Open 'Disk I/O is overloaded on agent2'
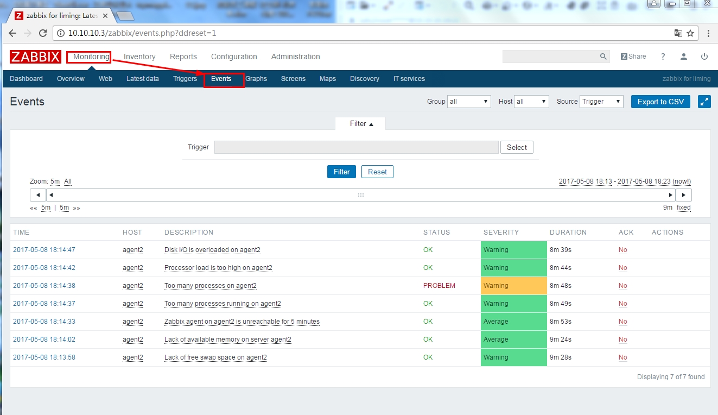Viewport: 718px width, 415px height. click(x=212, y=250)
